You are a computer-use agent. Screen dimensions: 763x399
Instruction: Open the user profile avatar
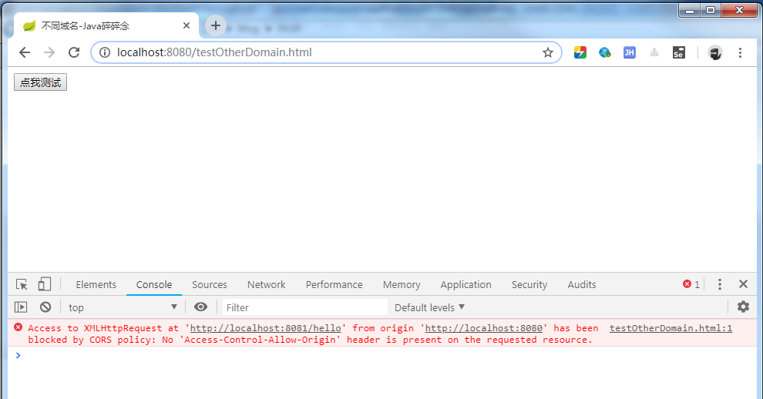(x=714, y=52)
